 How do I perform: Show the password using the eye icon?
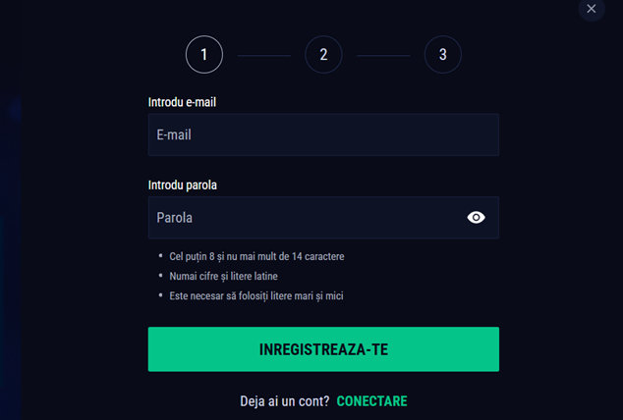tap(477, 218)
